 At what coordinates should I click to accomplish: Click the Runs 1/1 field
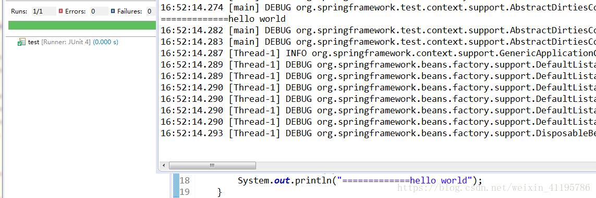(x=43, y=11)
